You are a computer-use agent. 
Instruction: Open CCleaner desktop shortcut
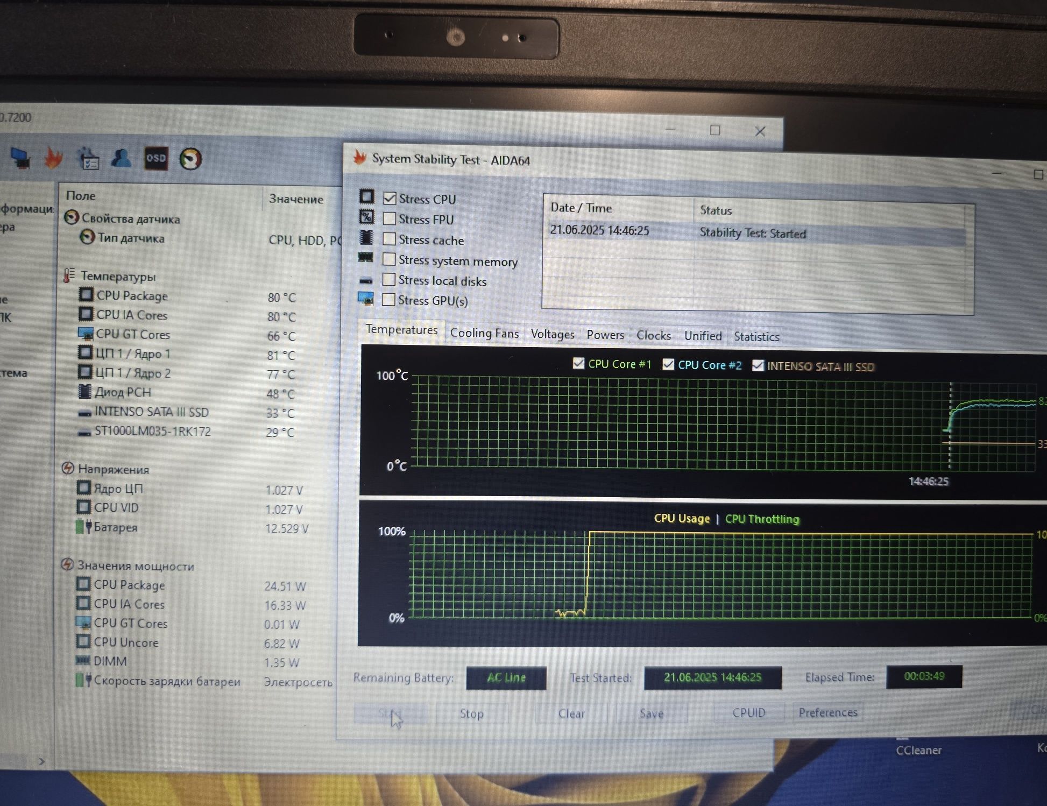(918, 750)
